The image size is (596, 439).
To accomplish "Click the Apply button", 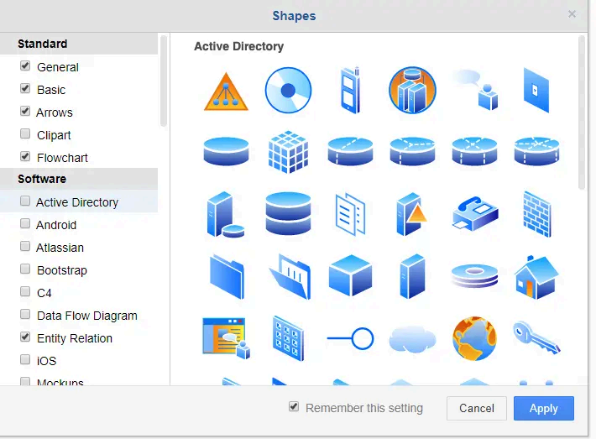I will [543, 408].
